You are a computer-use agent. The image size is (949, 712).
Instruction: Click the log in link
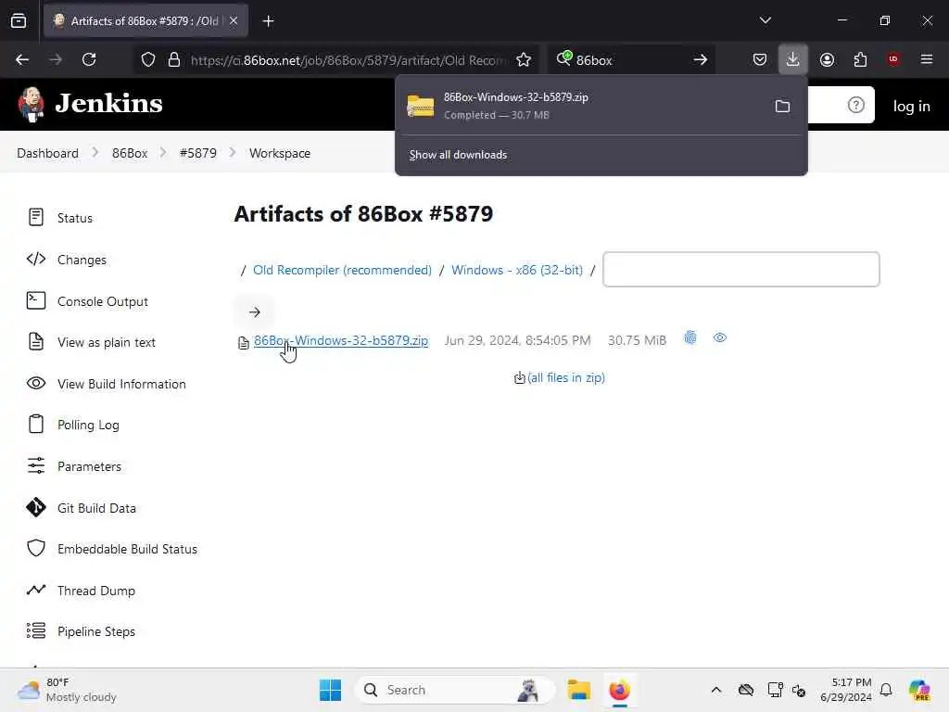tap(912, 107)
